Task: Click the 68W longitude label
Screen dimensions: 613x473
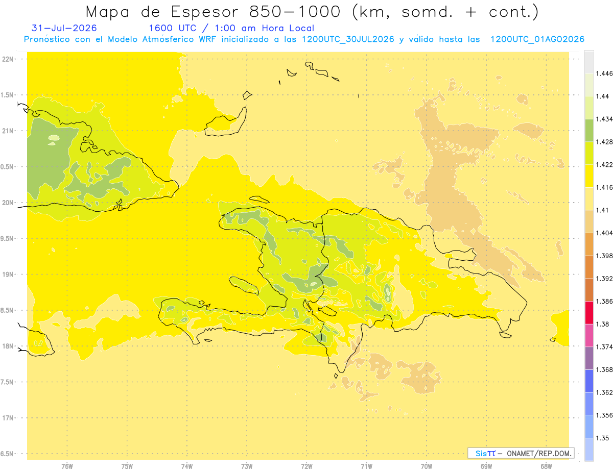Action: point(546,466)
